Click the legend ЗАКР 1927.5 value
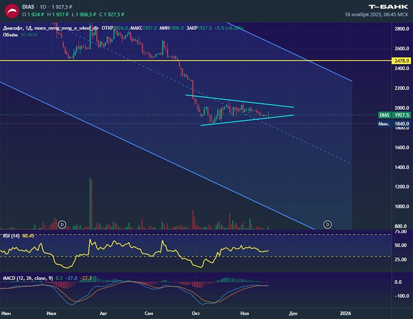The image size is (413, 319). click(x=199, y=28)
